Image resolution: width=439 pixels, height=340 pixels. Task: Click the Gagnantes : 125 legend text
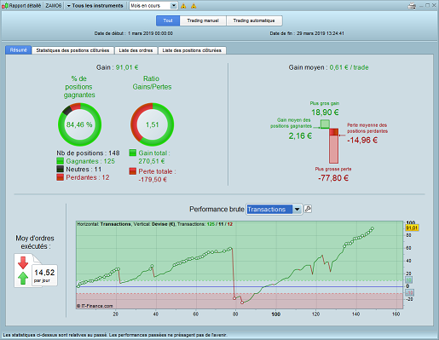(x=90, y=161)
